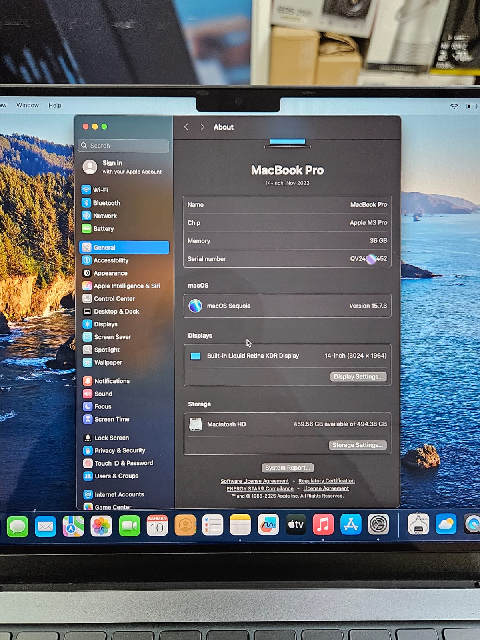Open Apple Intelligence & Siri settings
480x640 pixels.
[121, 286]
